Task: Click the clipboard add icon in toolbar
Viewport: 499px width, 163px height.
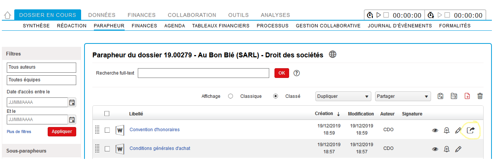Action: [x=441, y=96]
